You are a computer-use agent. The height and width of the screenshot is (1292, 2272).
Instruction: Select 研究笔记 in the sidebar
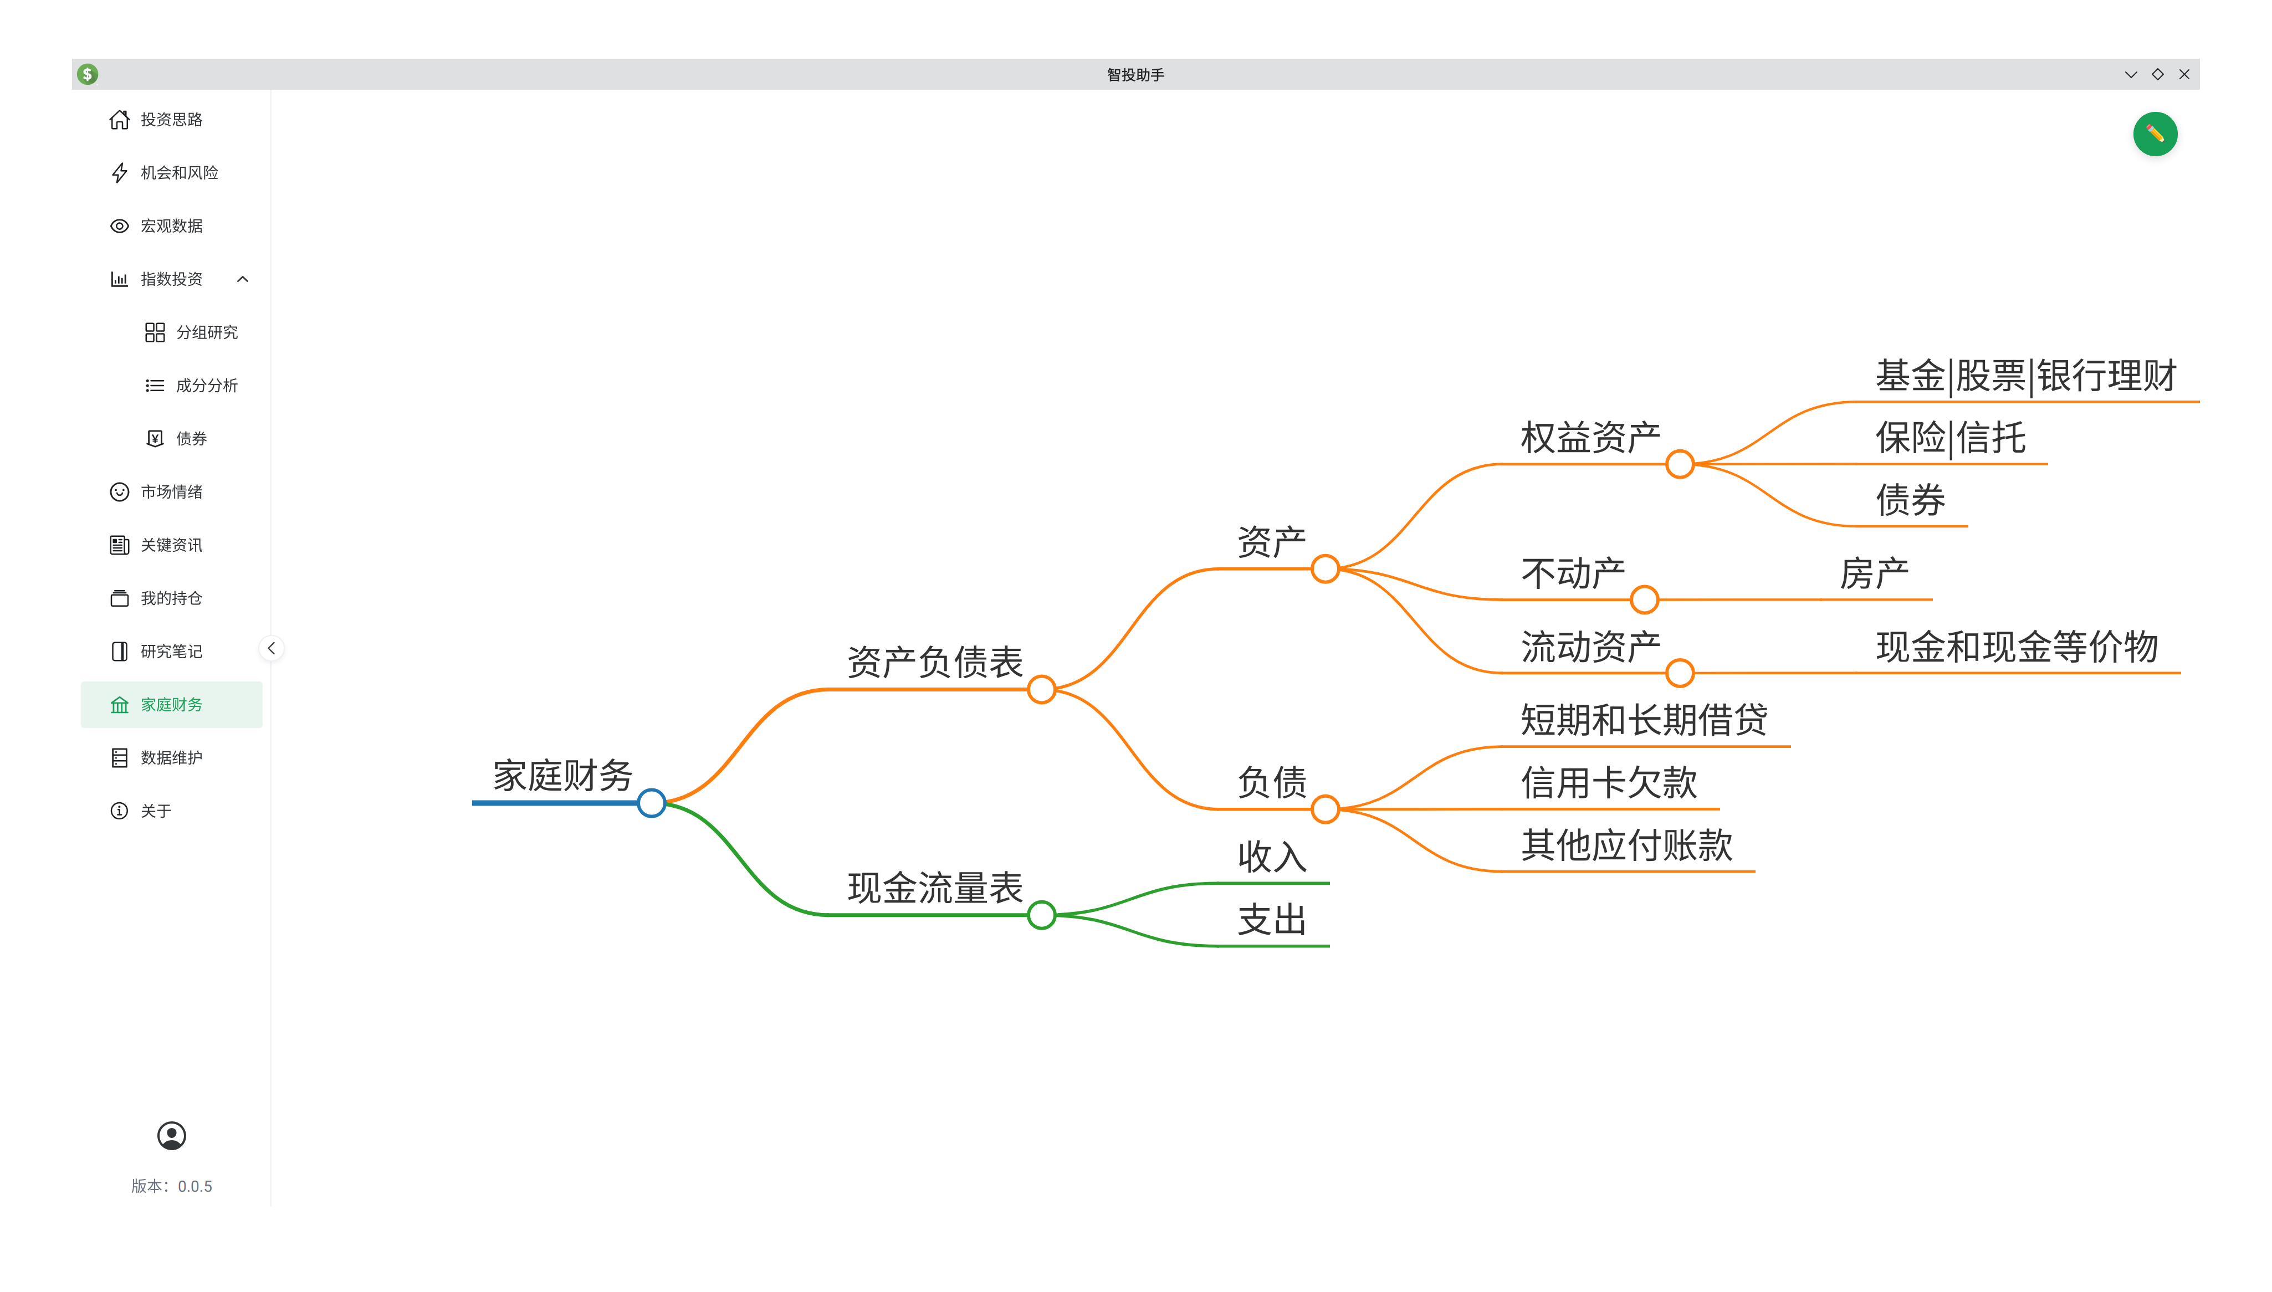(x=171, y=652)
